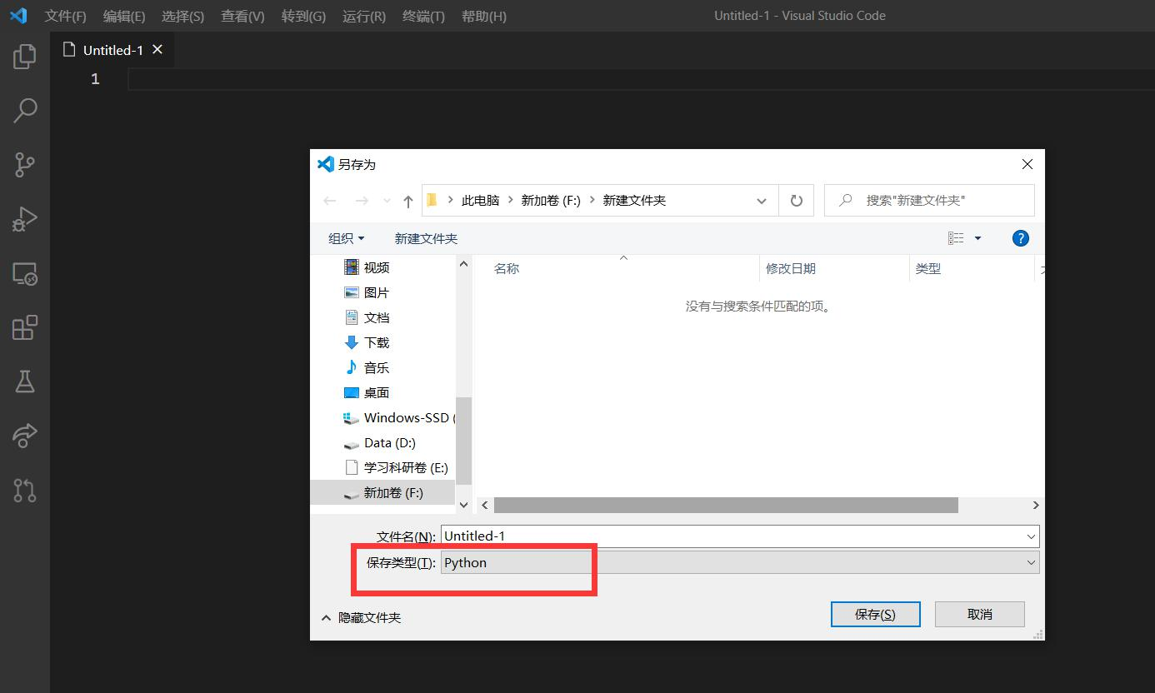The height and width of the screenshot is (693, 1155).
Task: Open the Explorer view in VS Code
Action: (24, 56)
